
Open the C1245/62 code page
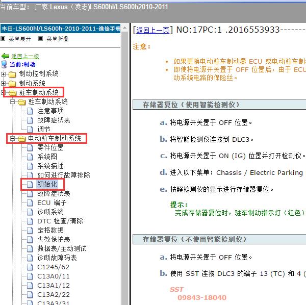pyautogui.click(x=53, y=267)
